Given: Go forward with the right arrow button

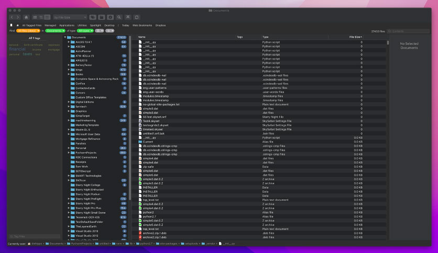Looking at the screenshot, I should coord(18,17).
